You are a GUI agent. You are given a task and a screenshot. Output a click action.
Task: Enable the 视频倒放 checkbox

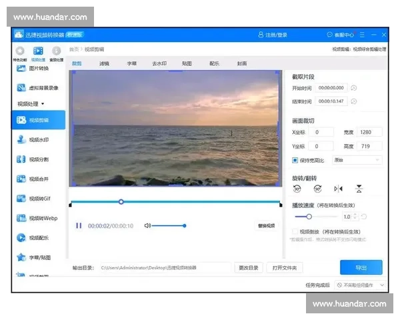[295, 231]
